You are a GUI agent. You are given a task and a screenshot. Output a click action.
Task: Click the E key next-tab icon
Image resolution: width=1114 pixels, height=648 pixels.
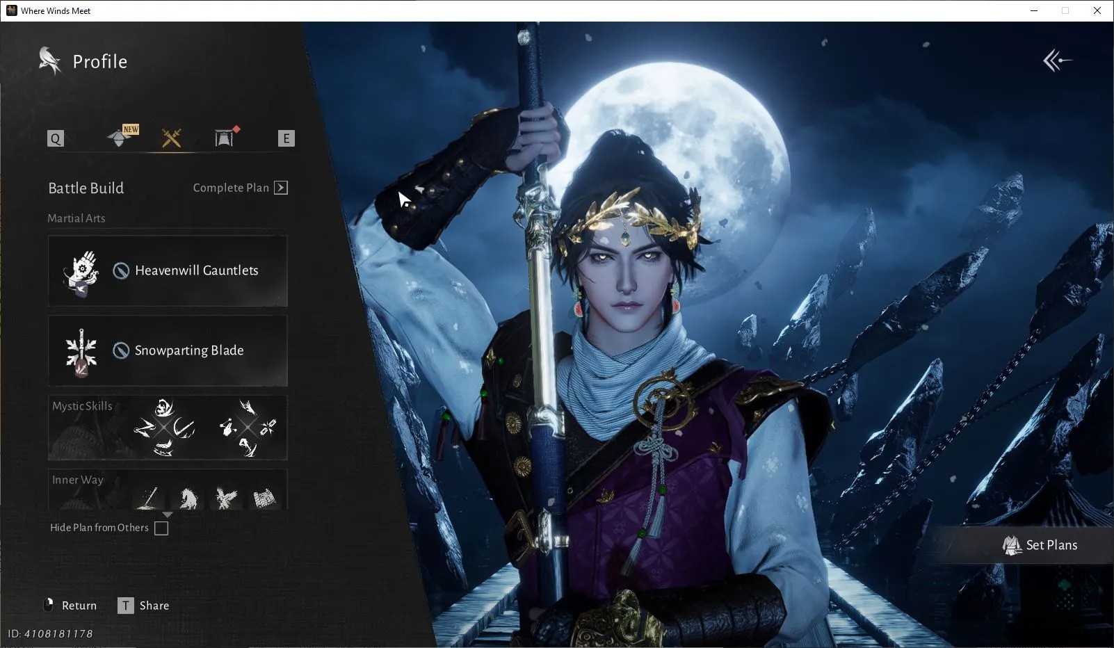286,138
